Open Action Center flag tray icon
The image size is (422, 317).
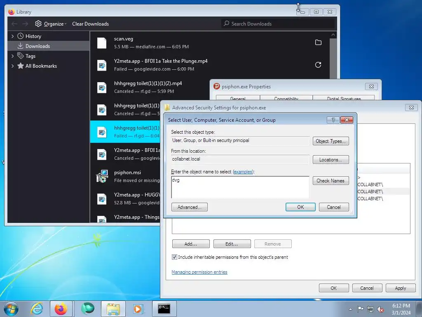[x=360, y=309]
